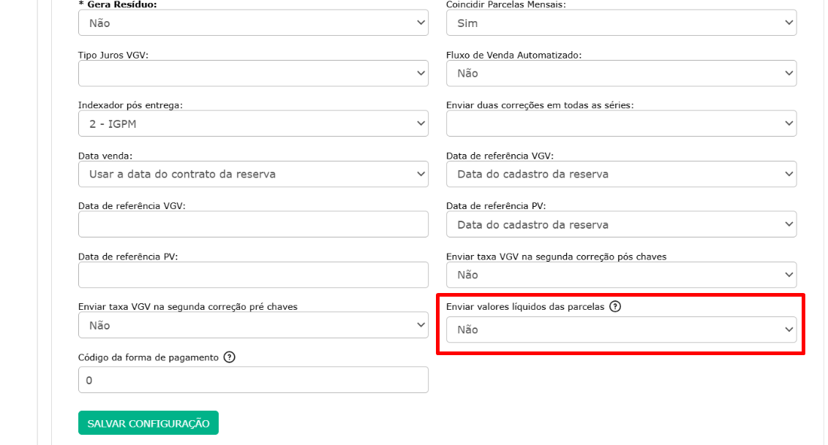
Task: Open the right-side Data de referência PV dropdown
Action: (x=621, y=224)
